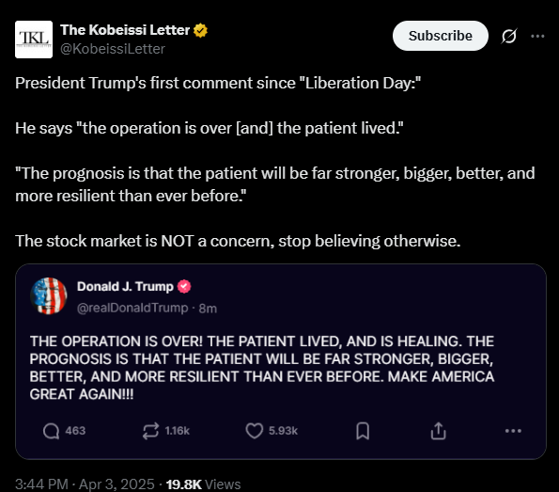Open Donald J. Trump display name
559x492 pixels.
[125, 286]
